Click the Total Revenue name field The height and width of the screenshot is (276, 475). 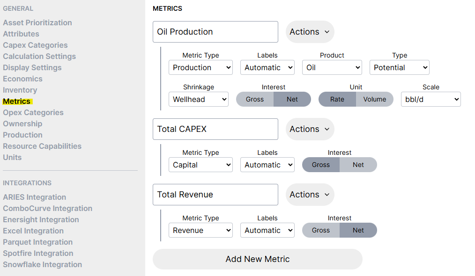[x=215, y=195]
